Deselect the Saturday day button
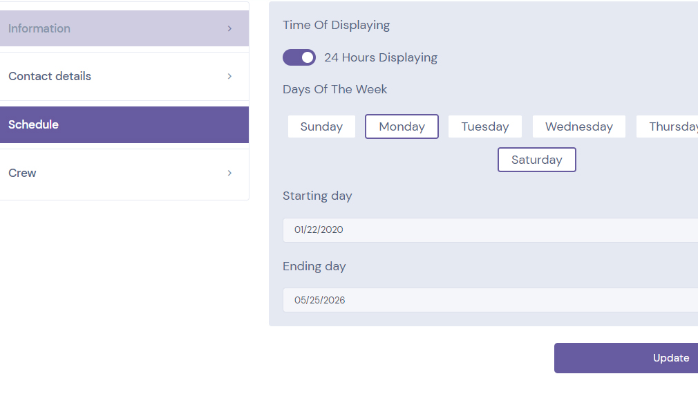 536,160
